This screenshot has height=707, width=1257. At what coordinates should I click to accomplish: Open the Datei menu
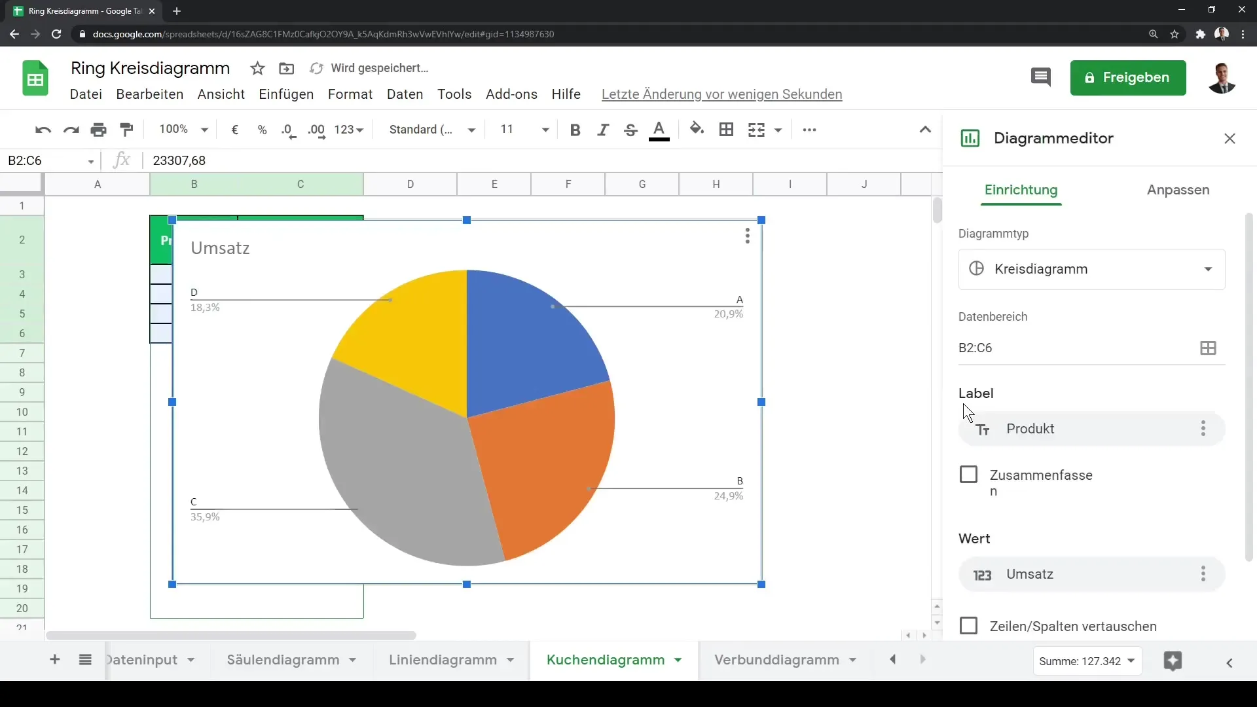(86, 94)
